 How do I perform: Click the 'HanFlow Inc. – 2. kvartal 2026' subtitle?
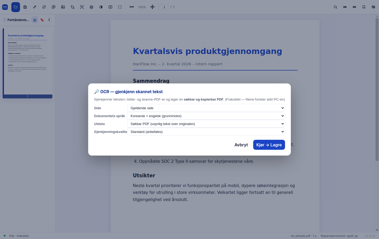(x=178, y=64)
